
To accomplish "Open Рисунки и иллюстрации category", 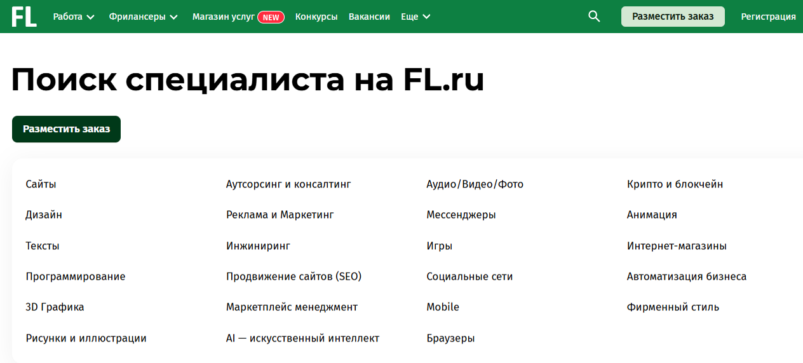I will [x=86, y=338].
